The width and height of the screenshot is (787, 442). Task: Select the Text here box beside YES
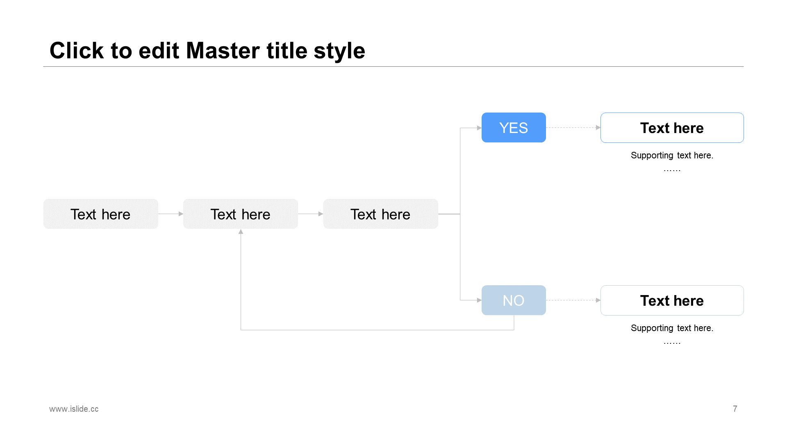[x=672, y=128]
